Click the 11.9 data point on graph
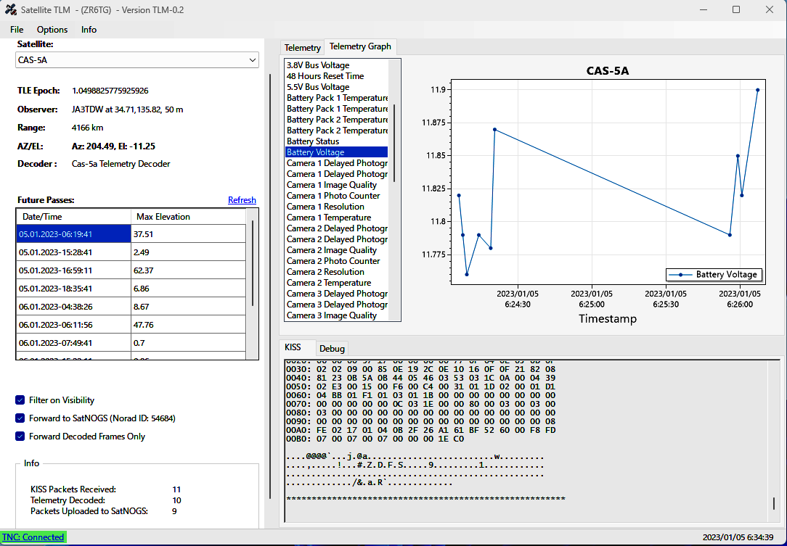The width and height of the screenshot is (787, 546). click(757, 90)
